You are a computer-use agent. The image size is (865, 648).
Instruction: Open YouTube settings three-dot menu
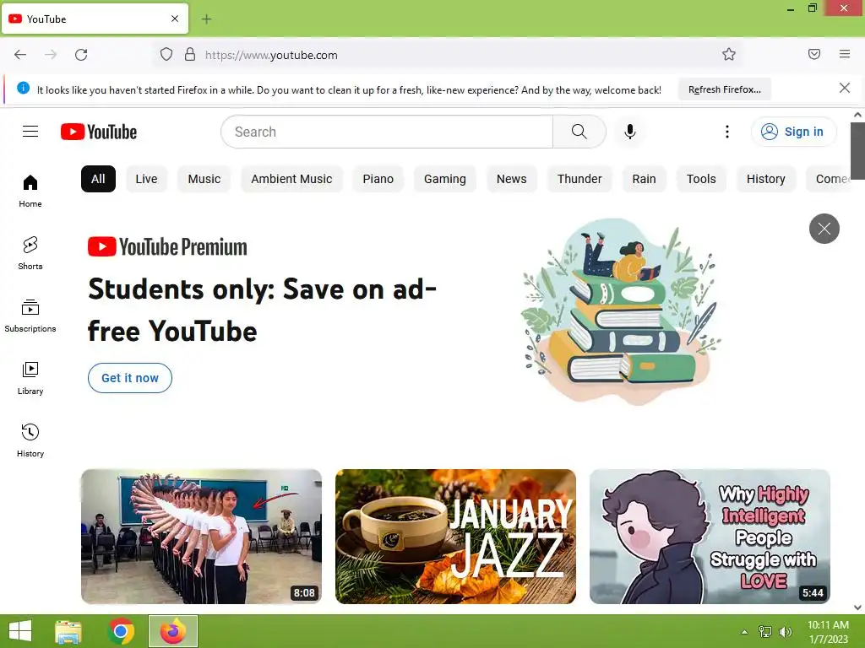coord(727,132)
